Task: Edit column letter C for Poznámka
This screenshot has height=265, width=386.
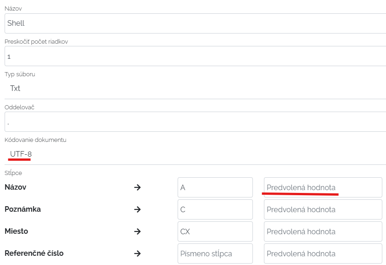Action: 215,209
